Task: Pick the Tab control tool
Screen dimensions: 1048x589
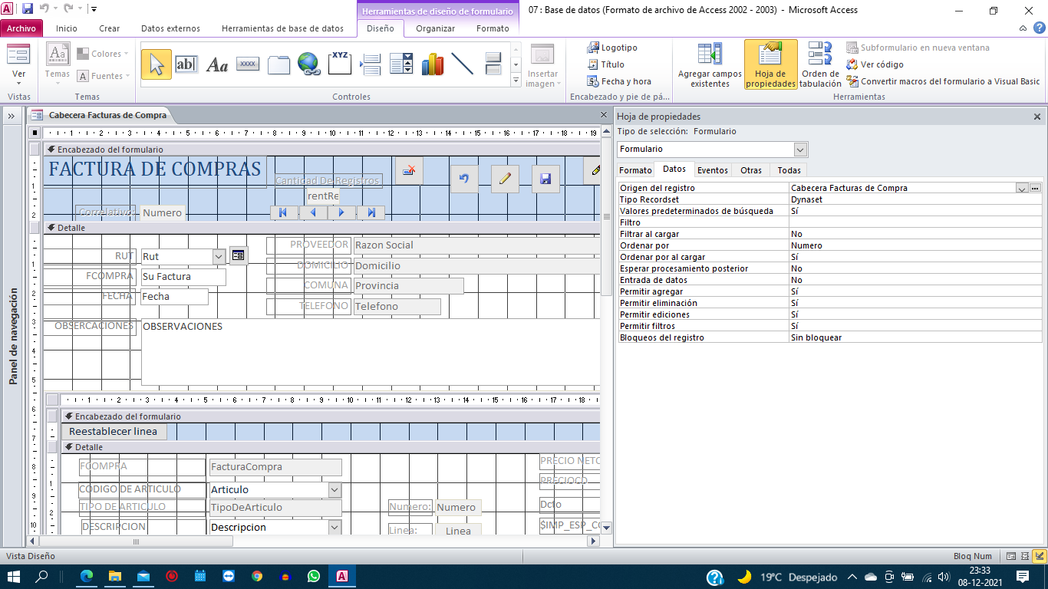Action: click(x=278, y=64)
